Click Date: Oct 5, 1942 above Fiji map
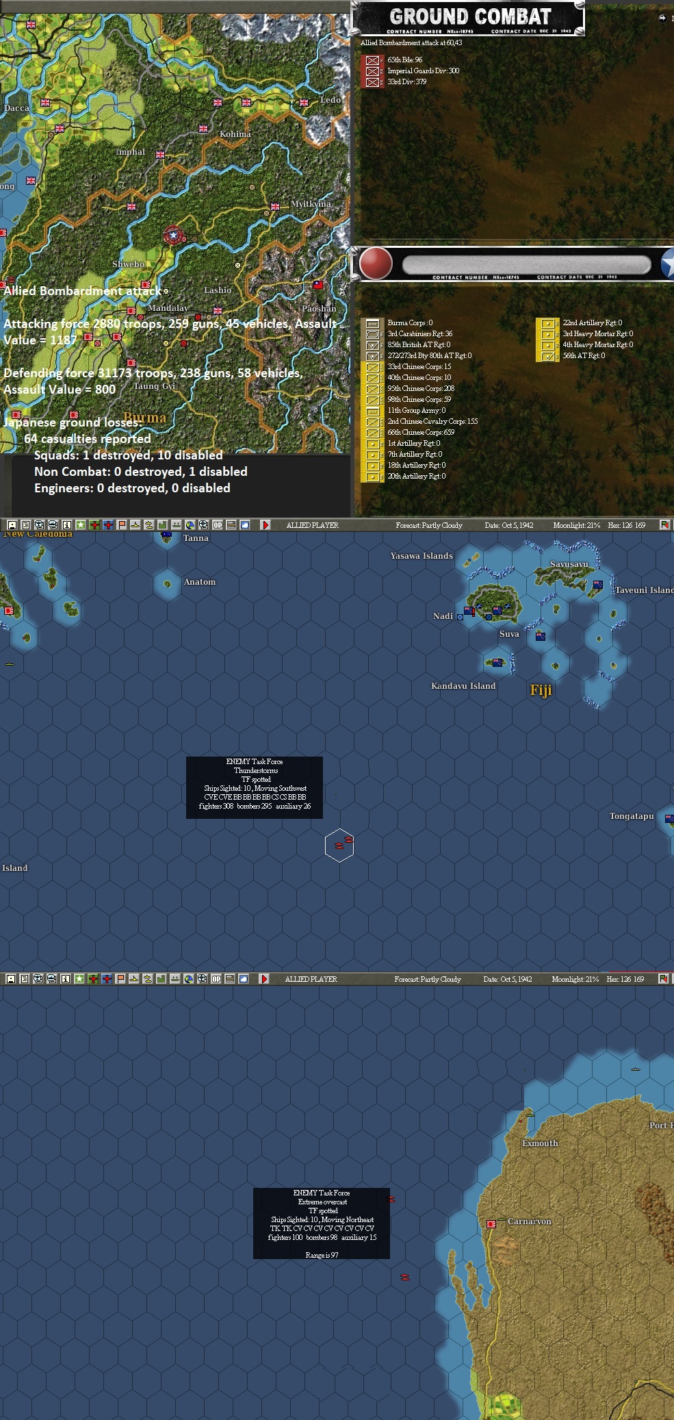This screenshot has height=1420, width=674. [509, 525]
